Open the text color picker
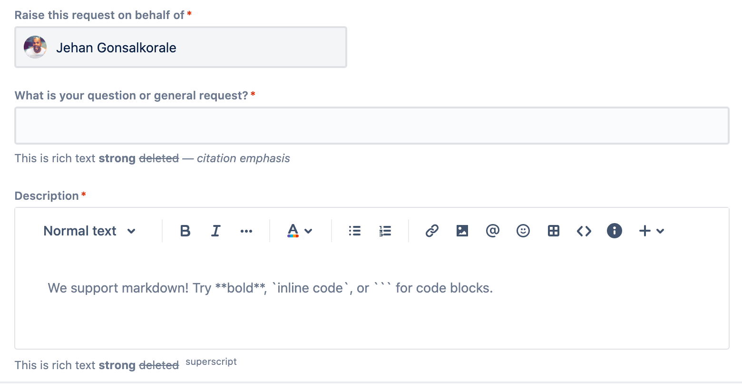 (300, 231)
